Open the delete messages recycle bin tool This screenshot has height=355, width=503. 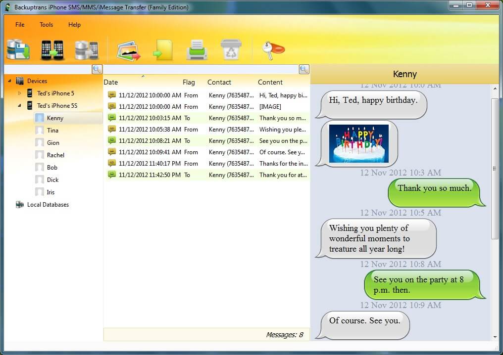pyautogui.click(x=230, y=49)
